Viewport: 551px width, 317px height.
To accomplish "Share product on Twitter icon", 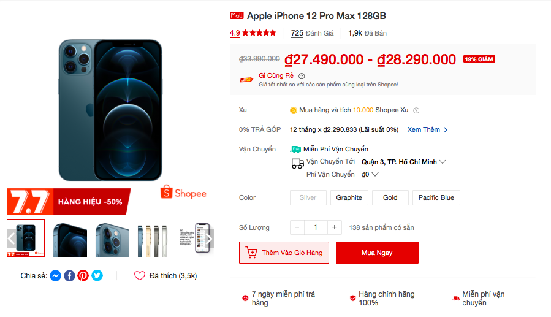I will tap(97, 276).
